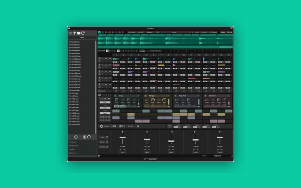Click step number 9 column header
The image size is (301, 188).
pyautogui.click(x=176, y=55)
